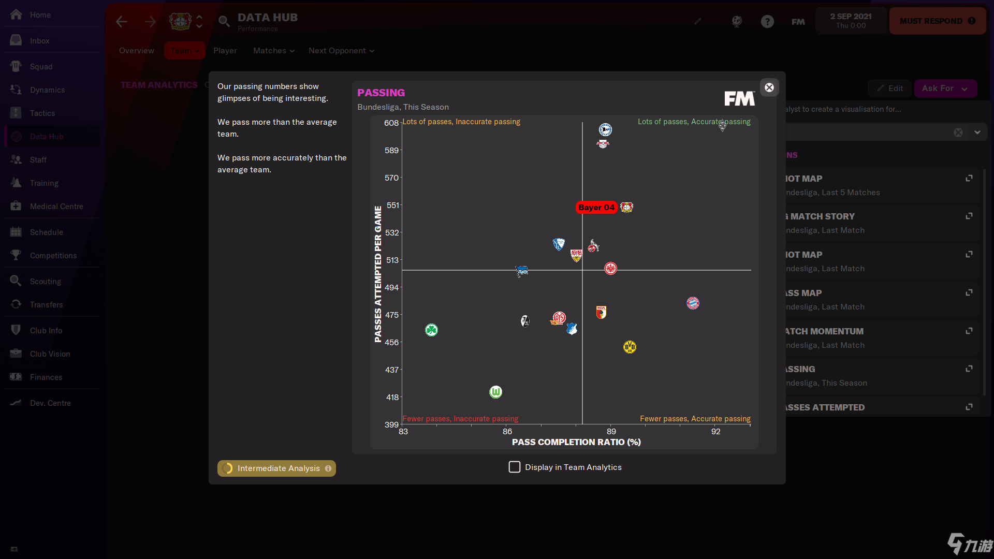
Task: Select the Team tab
Action: click(x=184, y=51)
